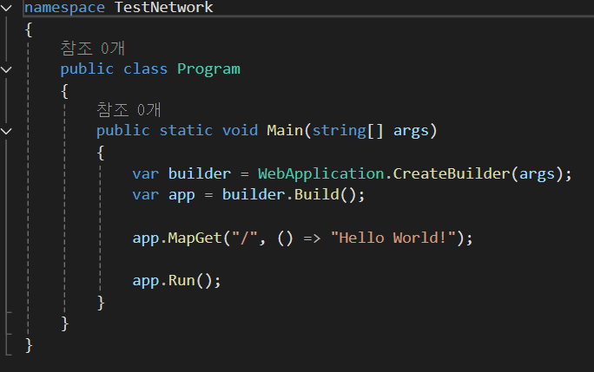
Task: Click the MapGet method call
Action: [195, 238]
